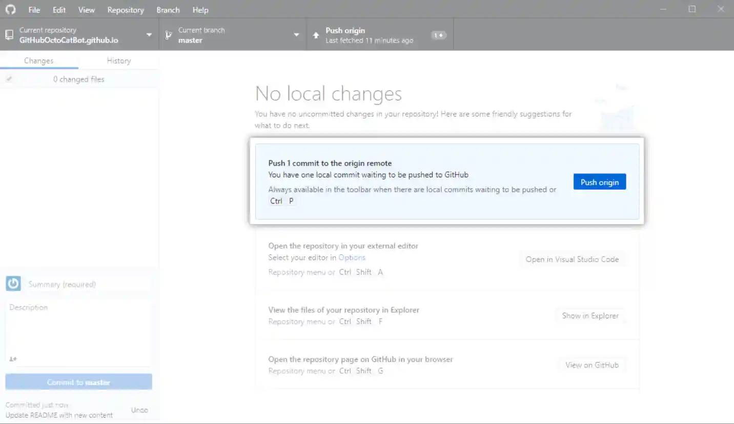Click the user avatar beside Summary field
734x424 pixels.
(13, 284)
